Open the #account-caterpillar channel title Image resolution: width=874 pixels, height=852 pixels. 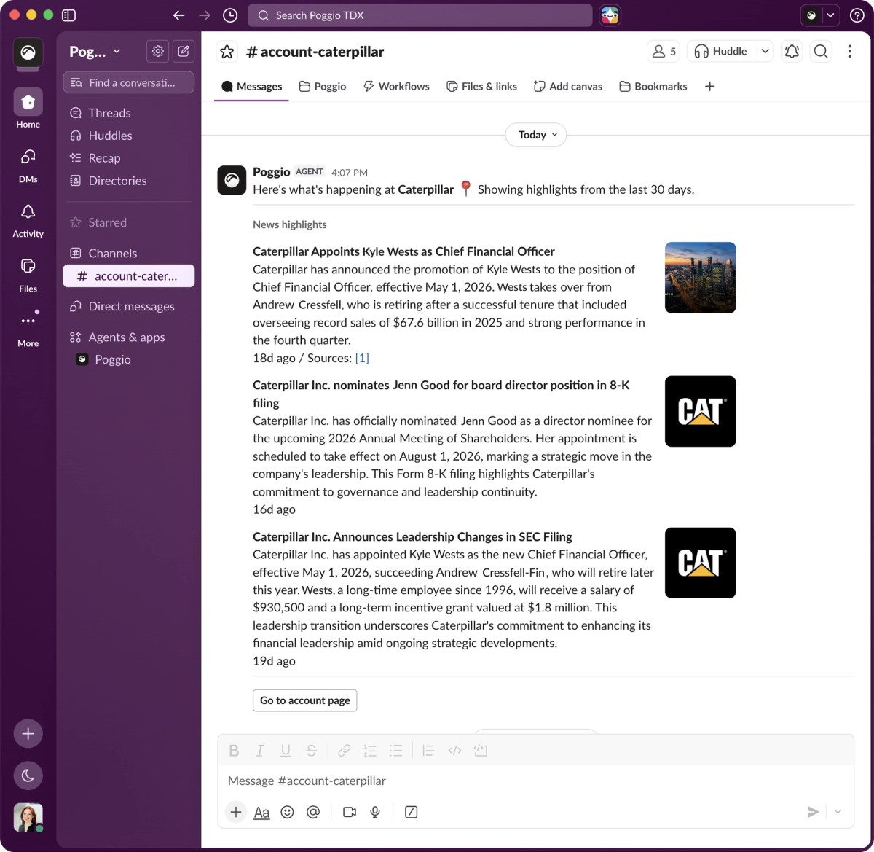pyautogui.click(x=315, y=52)
